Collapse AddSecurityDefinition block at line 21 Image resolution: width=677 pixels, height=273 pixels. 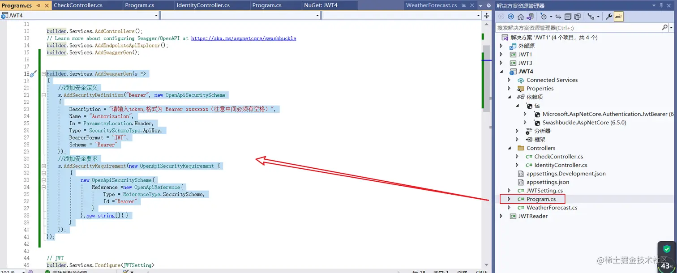44,95
